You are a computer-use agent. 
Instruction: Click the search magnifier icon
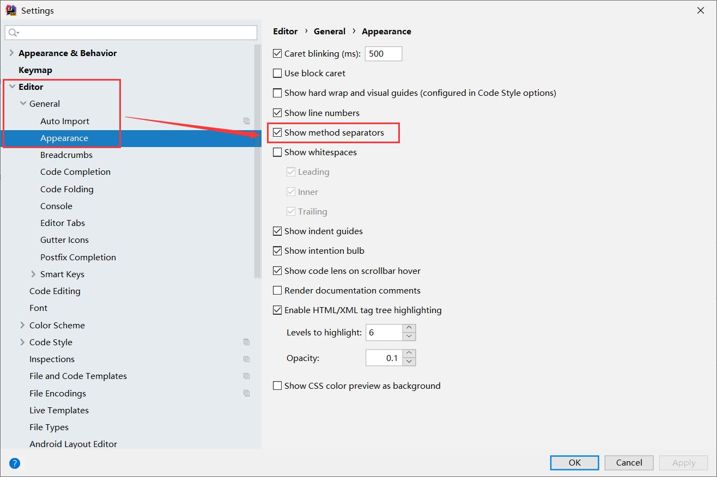[13, 33]
